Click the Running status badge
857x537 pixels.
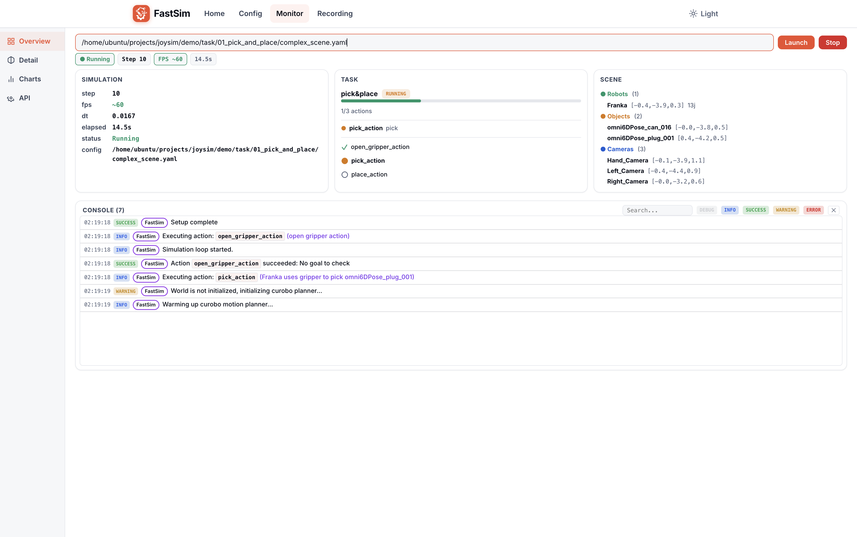(x=95, y=59)
